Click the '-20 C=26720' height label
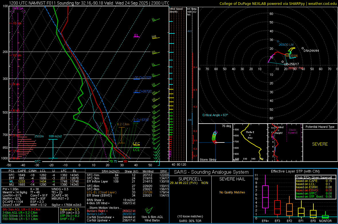This screenshot has width=338, height=224. pyautogui.click(x=142, y=91)
